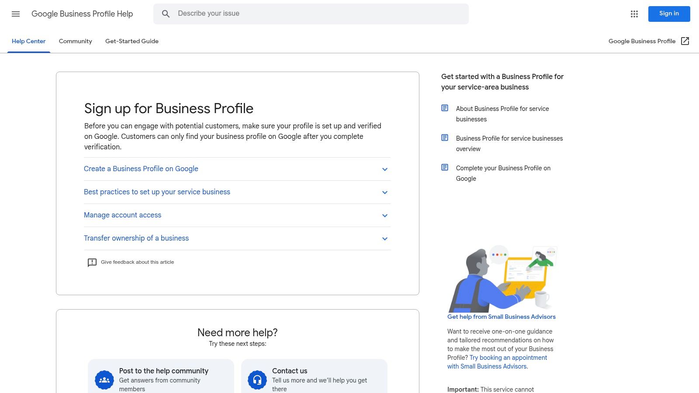Click Google Business Profile Help title
699x393 pixels.
point(82,14)
